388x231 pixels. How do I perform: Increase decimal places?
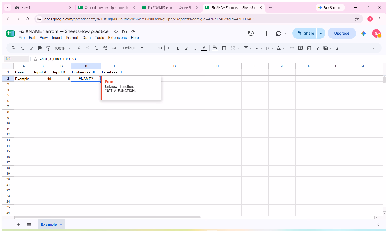pyautogui.click(x=105, y=48)
